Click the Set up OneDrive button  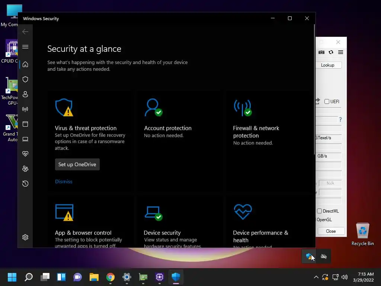tap(77, 164)
